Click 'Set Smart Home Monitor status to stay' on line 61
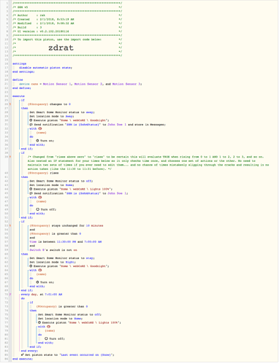 [62, 258]
